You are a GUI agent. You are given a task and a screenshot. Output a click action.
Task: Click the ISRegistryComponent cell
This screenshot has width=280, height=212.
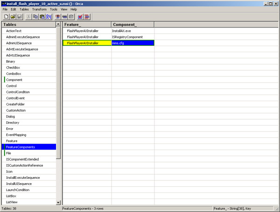[133, 37]
